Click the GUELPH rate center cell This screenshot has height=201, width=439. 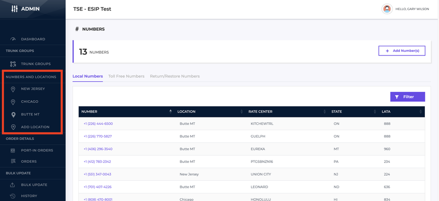point(258,136)
